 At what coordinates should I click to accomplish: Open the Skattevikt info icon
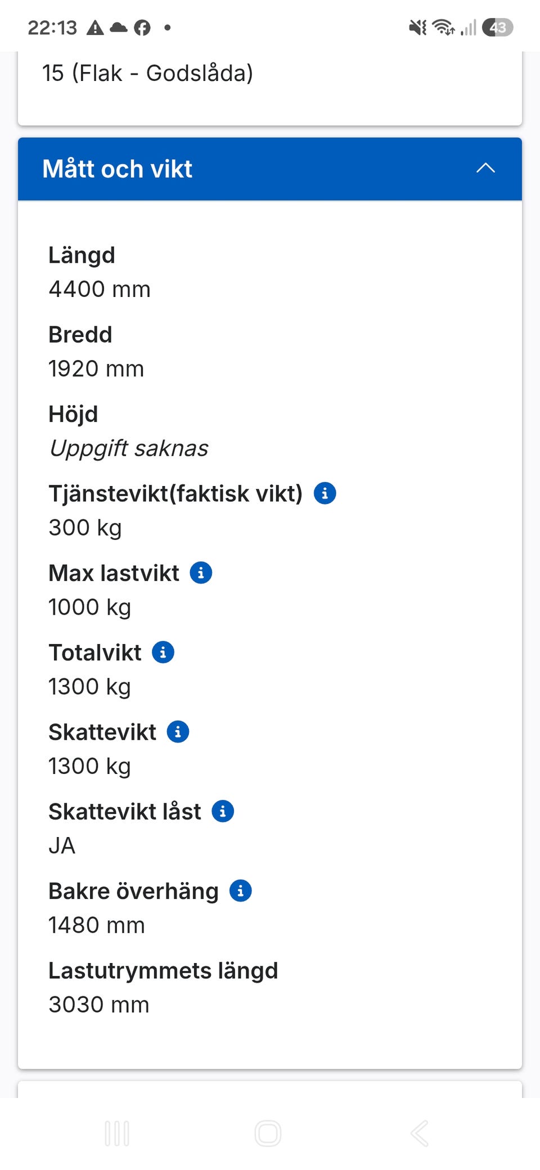(178, 732)
